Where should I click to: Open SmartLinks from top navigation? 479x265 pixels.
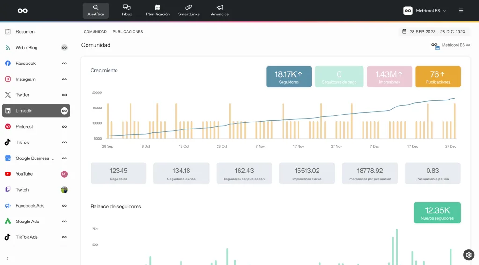189,8
